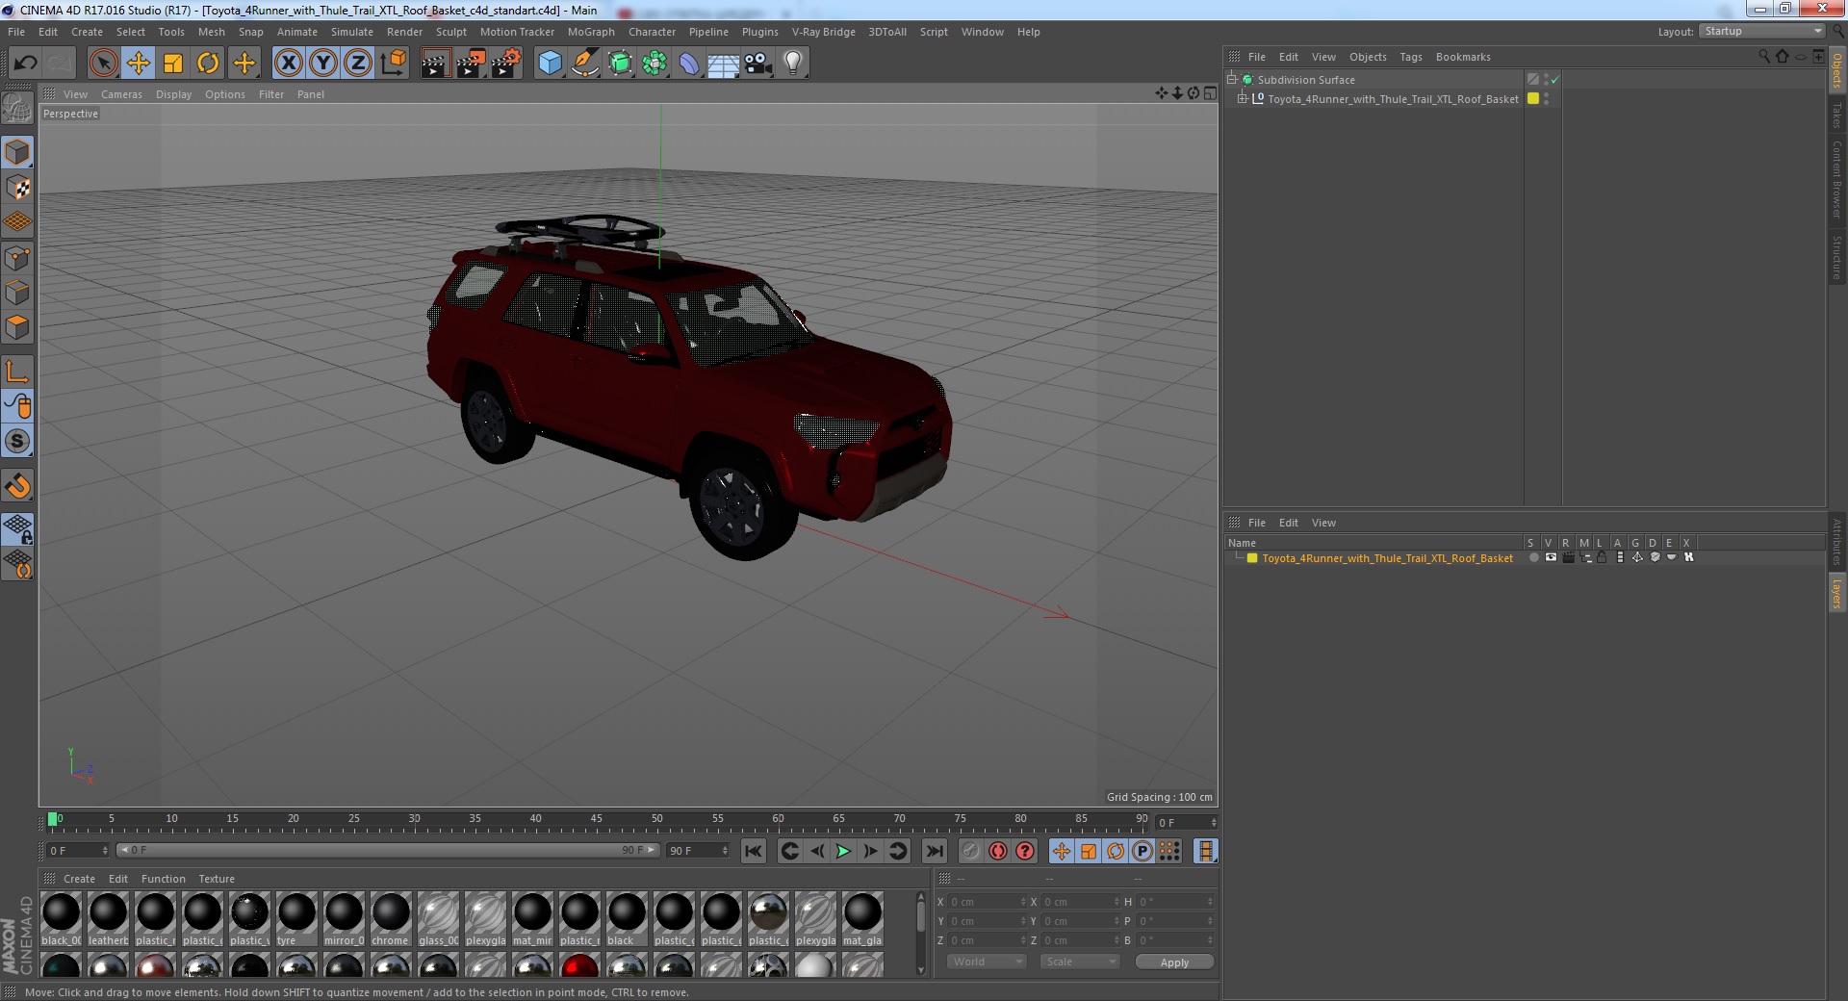This screenshot has width=1848, height=1001.
Task: Switch to Points mode
Action: 17,258
